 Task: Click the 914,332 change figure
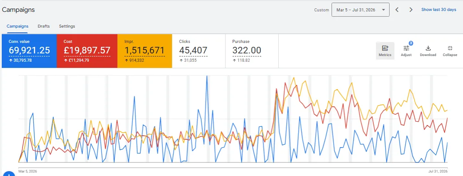[136, 60]
